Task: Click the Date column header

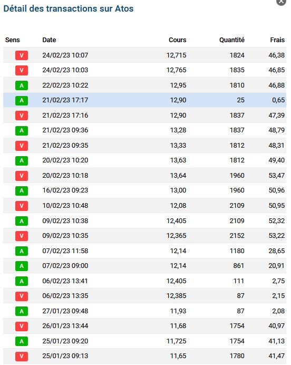Action: click(x=49, y=40)
